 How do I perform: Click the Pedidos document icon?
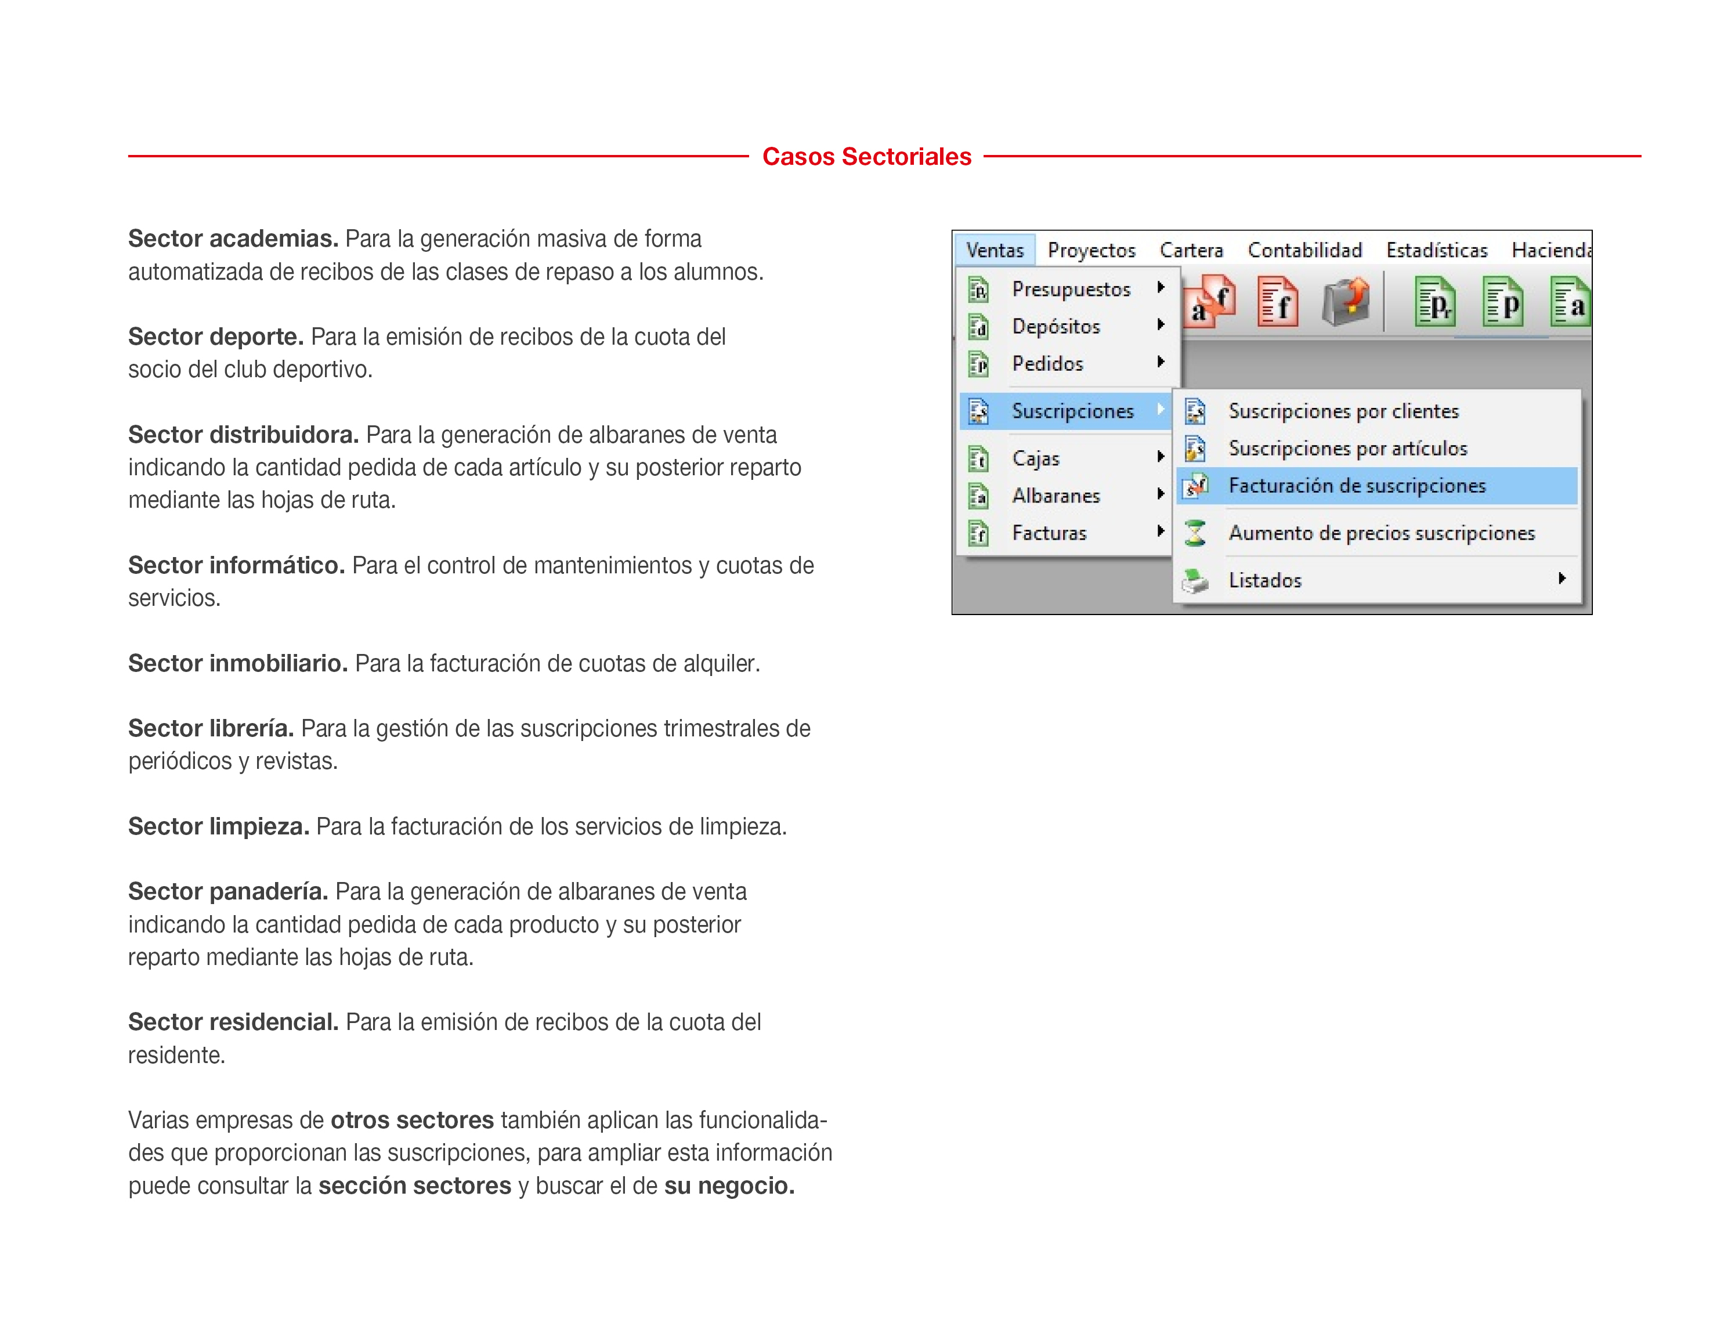coord(978,363)
